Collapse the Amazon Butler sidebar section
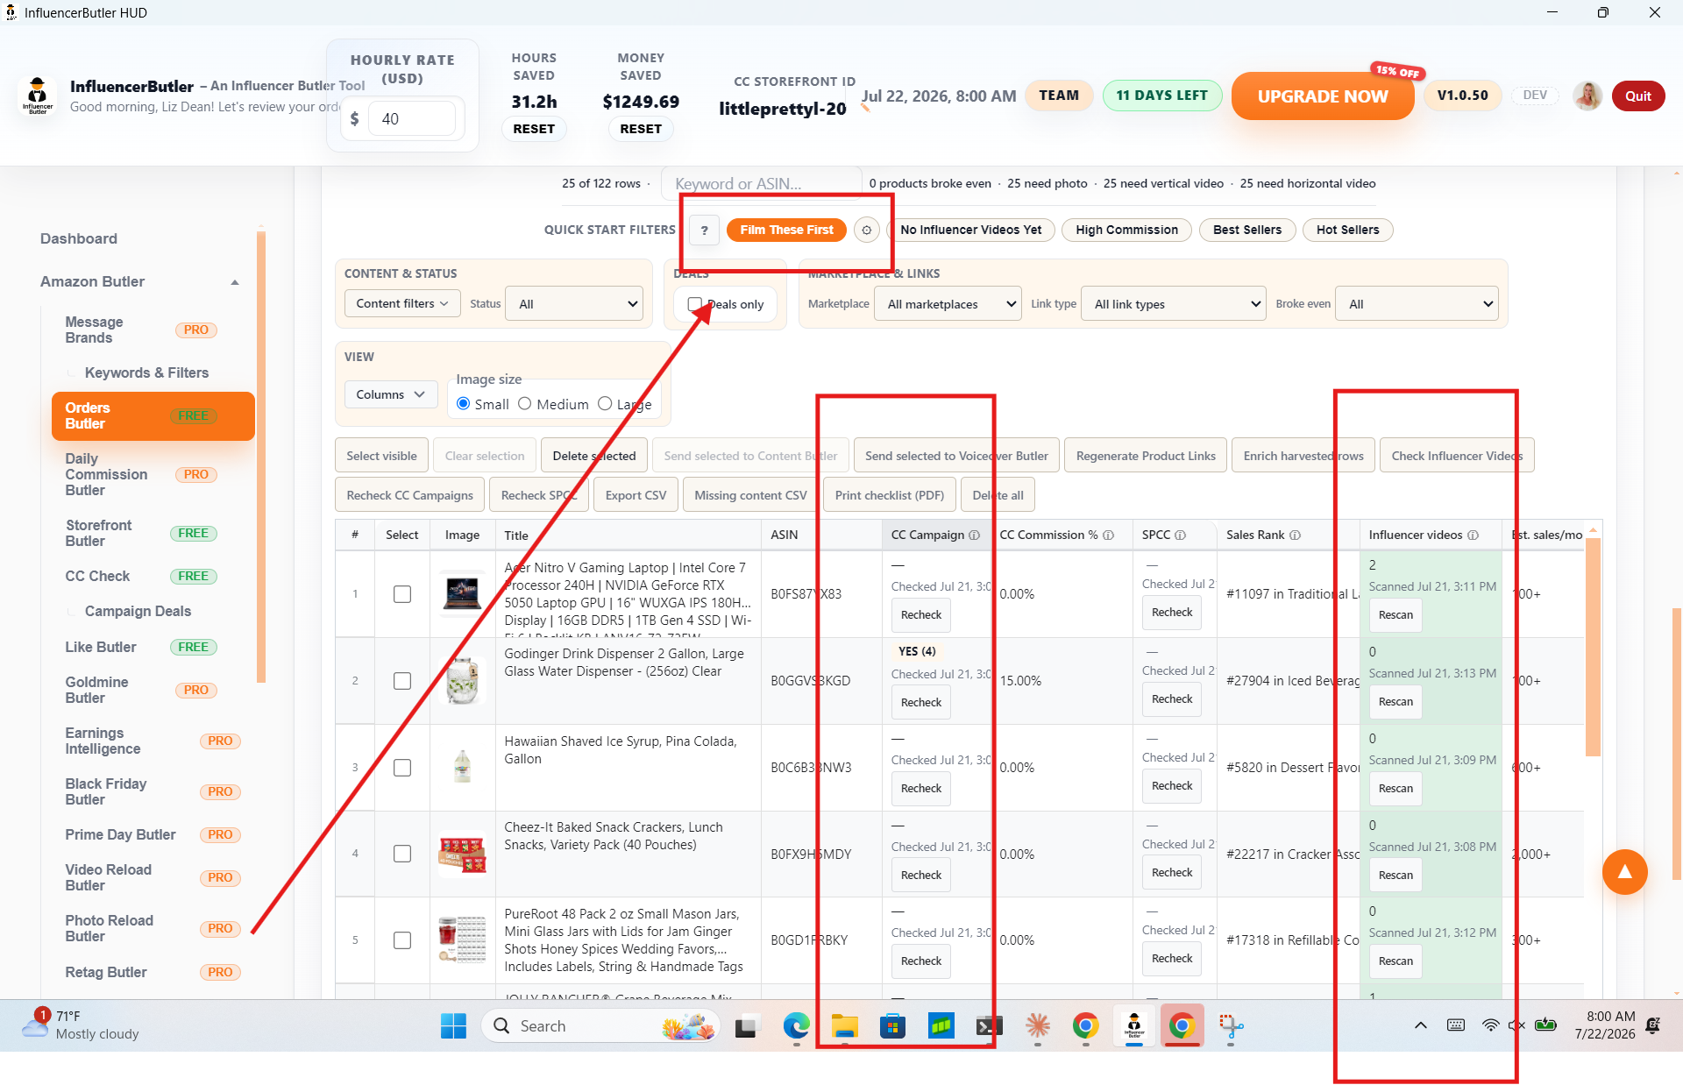The height and width of the screenshot is (1085, 1683). [234, 282]
